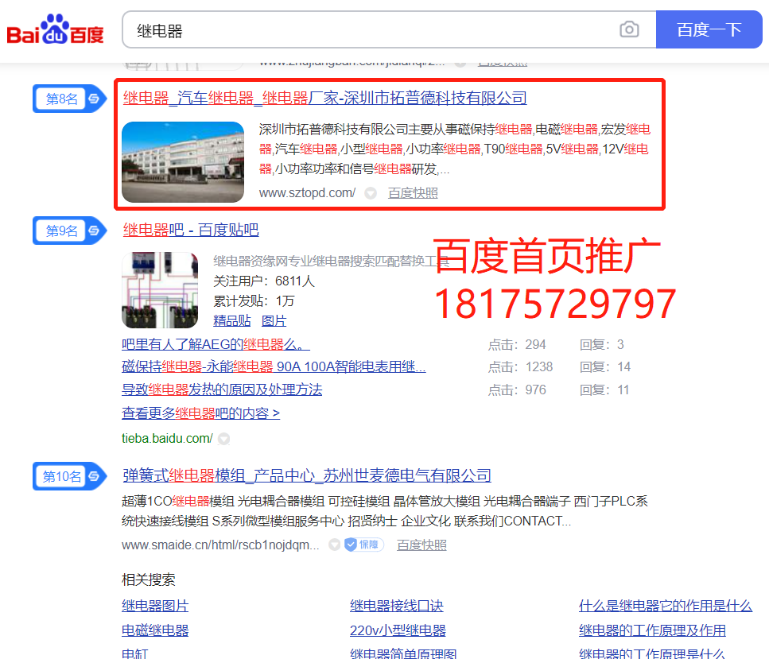Viewport: 769px width, 659px height.
Task: Click the 累计发贴：1万 text
Action: (254, 301)
